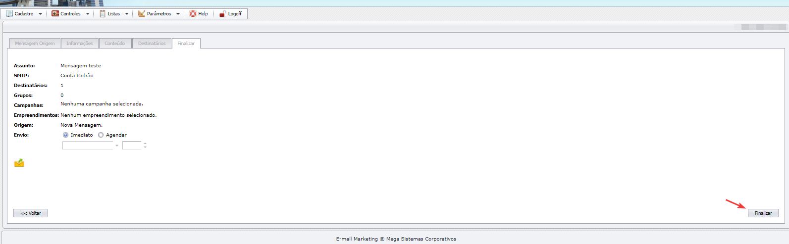Click the send test email envelope icon
Viewport: 789px width, 244px height.
[x=19, y=163]
